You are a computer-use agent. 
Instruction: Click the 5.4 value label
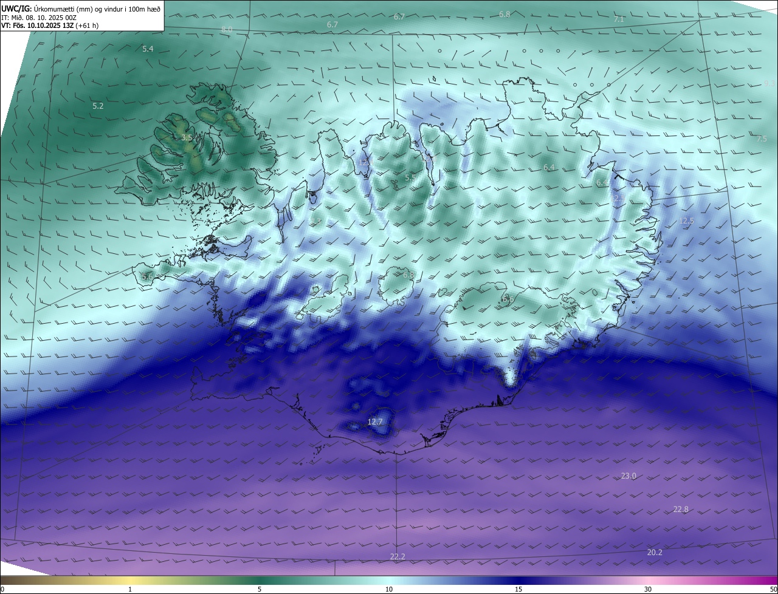tap(148, 49)
